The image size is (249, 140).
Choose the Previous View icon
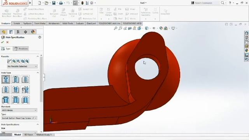click(125, 28)
